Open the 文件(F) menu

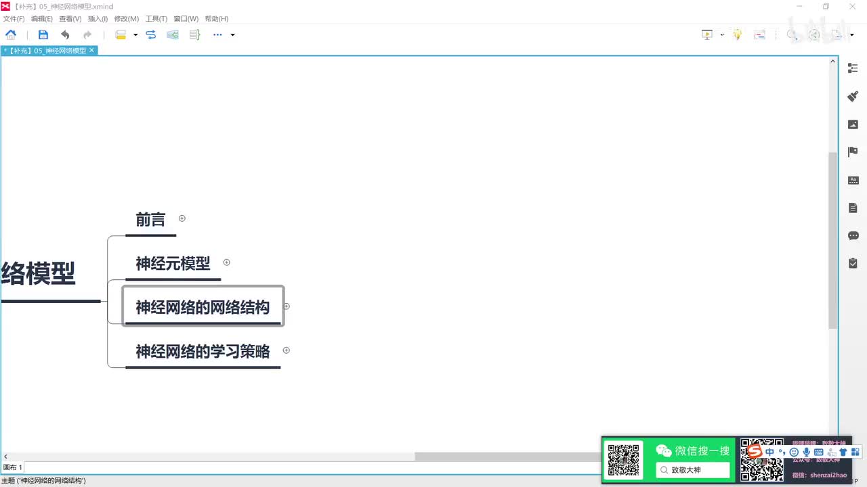click(x=14, y=19)
